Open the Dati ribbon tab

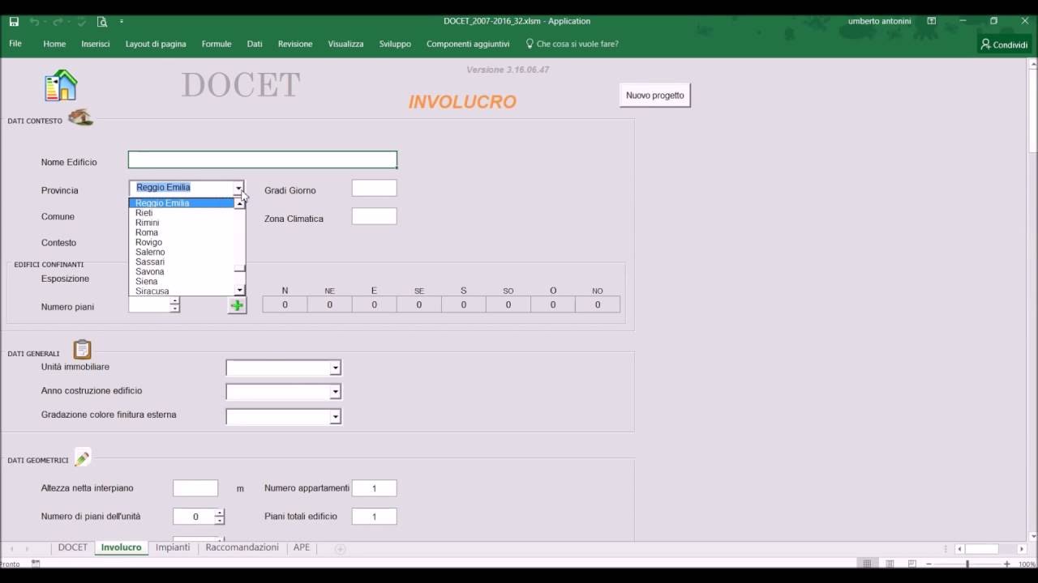255,44
